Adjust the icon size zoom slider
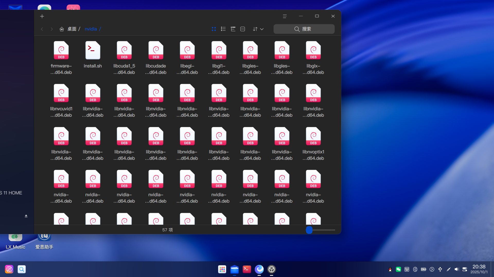Screen dimensions: 494x277 309,230
